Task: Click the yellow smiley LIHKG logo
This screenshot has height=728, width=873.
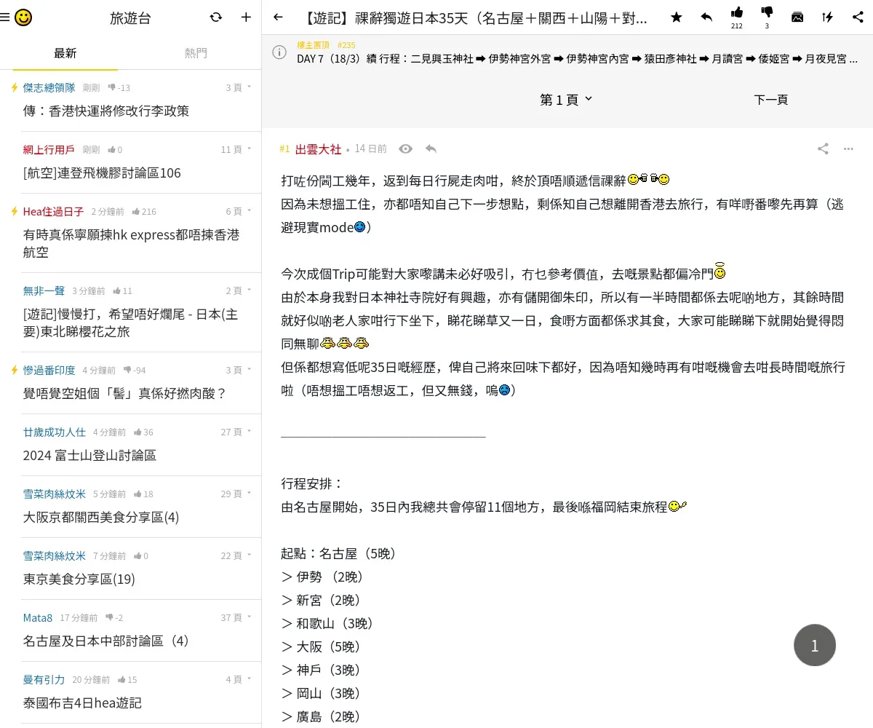Action: coord(23,17)
